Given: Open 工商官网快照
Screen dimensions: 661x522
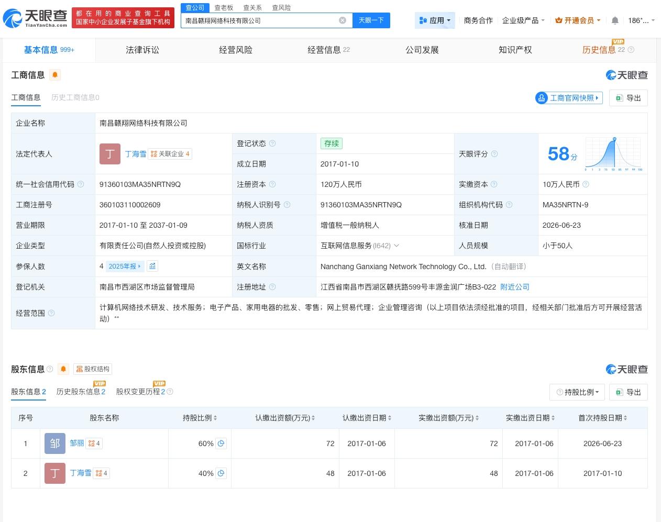Looking at the screenshot, I should pyautogui.click(x=569, y=98).
